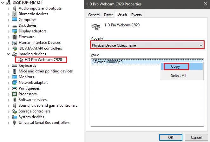Viewport: 210px width, 142px height.
Task: Select the Mice and other pointing devices label
Action: [x=46, y=71]
